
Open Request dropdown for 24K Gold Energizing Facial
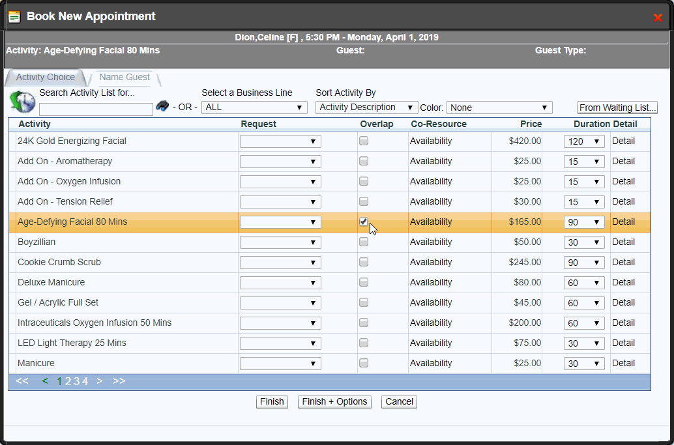280,141
